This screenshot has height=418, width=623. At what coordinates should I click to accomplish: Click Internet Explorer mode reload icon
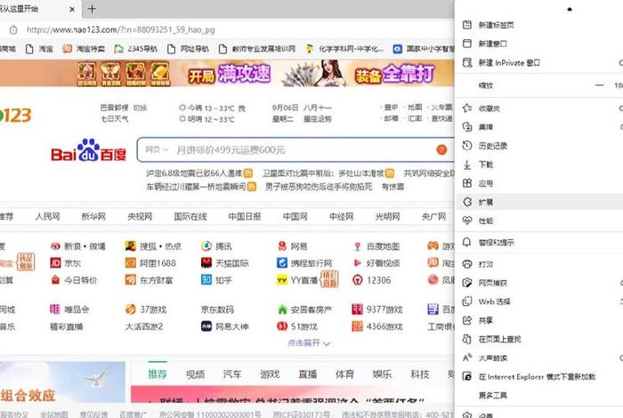click(467, 376)
